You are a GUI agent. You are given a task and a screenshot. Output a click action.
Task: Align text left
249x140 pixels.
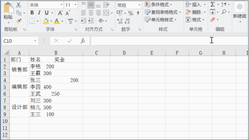point(84,13)
